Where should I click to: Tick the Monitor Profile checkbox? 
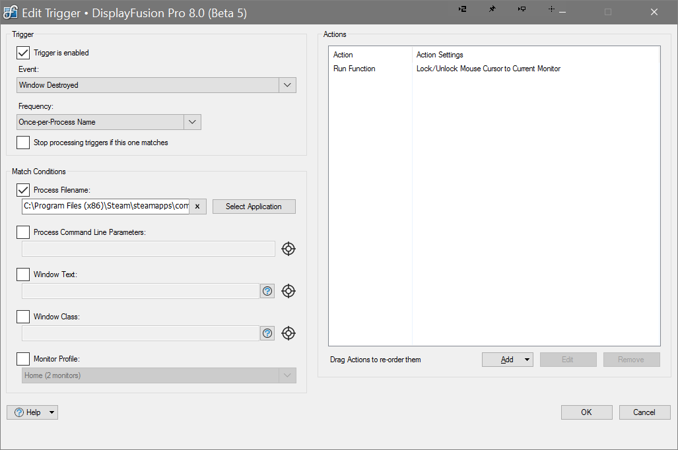coord(23,359)
